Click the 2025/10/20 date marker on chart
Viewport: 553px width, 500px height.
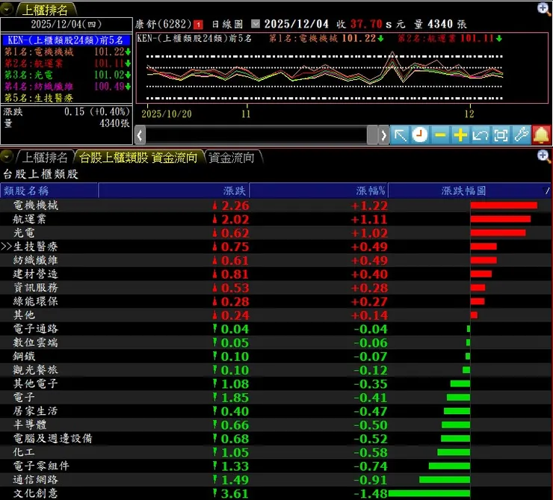(x=167, y=114)
